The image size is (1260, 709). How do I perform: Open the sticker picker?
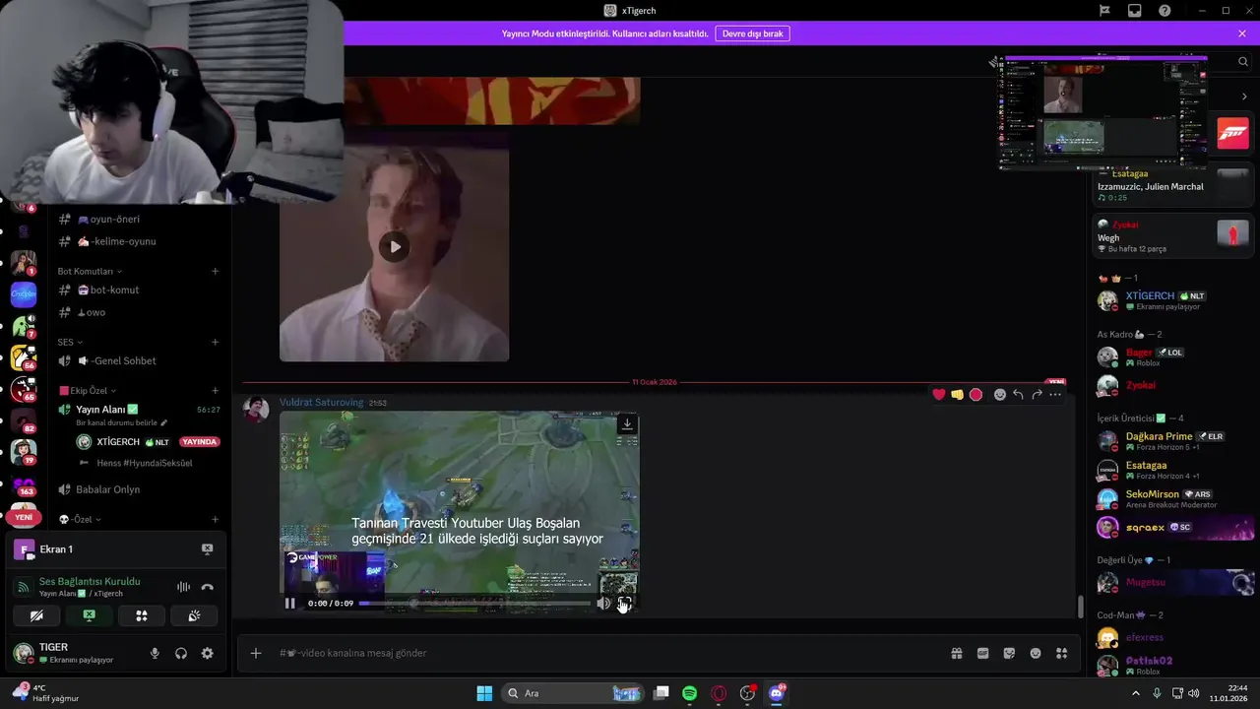pos(1009,653)
